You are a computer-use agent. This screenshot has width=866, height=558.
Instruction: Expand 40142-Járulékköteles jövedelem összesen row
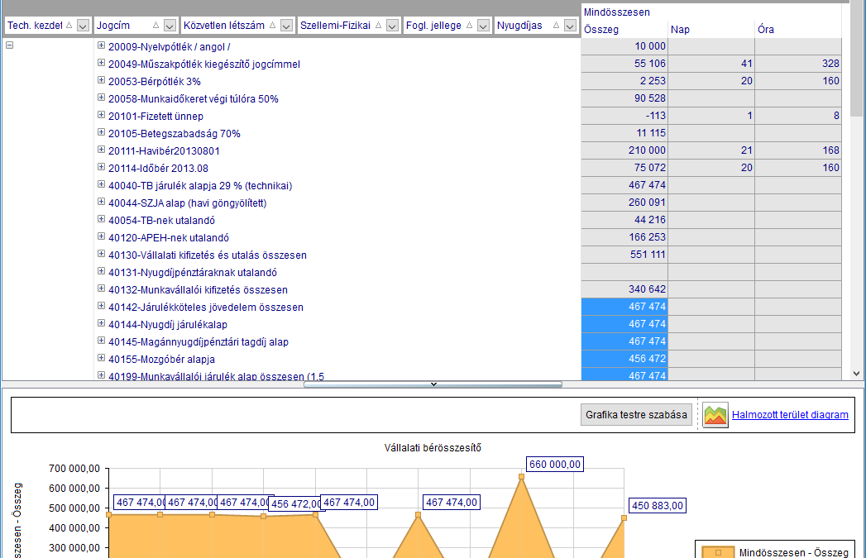coord(101,306)
